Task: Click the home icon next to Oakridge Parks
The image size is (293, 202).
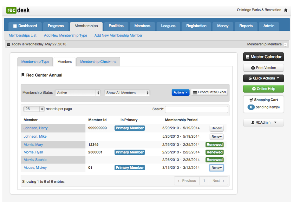Action: (x=286, y=10)
